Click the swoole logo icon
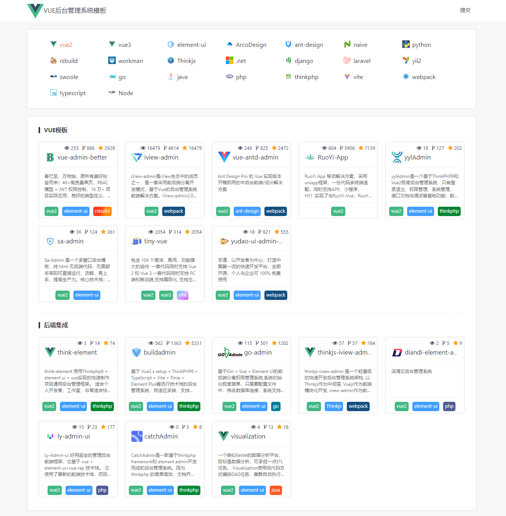Screen dimensions: 506x516 point(54,77)
